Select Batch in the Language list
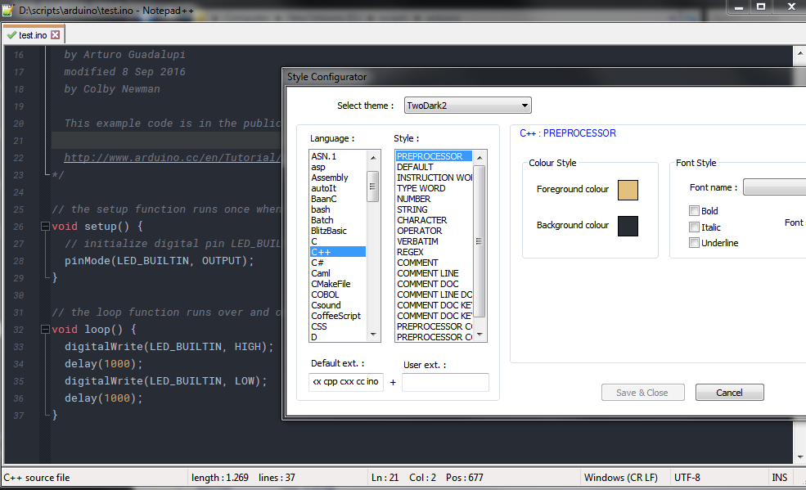The height and width of the screenshot is (490, 806). click(x=322, y=220)
